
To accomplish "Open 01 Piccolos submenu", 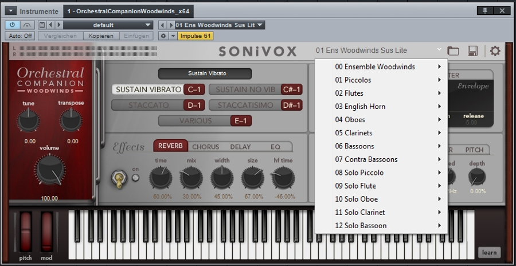I will tap(381, 80).
